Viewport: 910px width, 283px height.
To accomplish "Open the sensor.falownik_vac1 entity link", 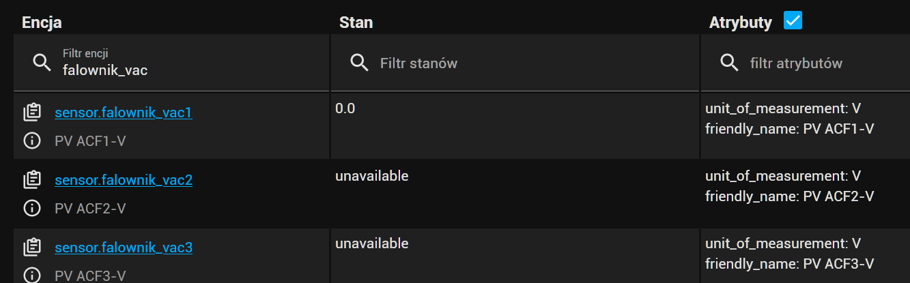I will [x=124, y=113].
